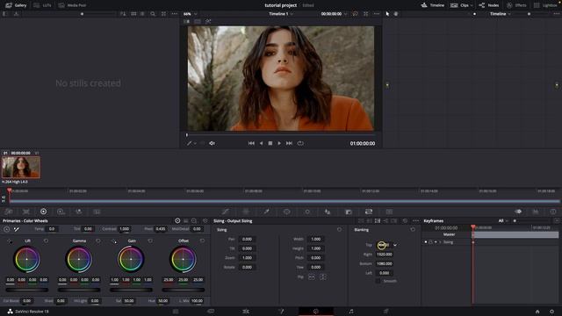The height and width of the screenshot is (316, 562).
Task: Open the Clips dropdown arrow
Action: 471,5
